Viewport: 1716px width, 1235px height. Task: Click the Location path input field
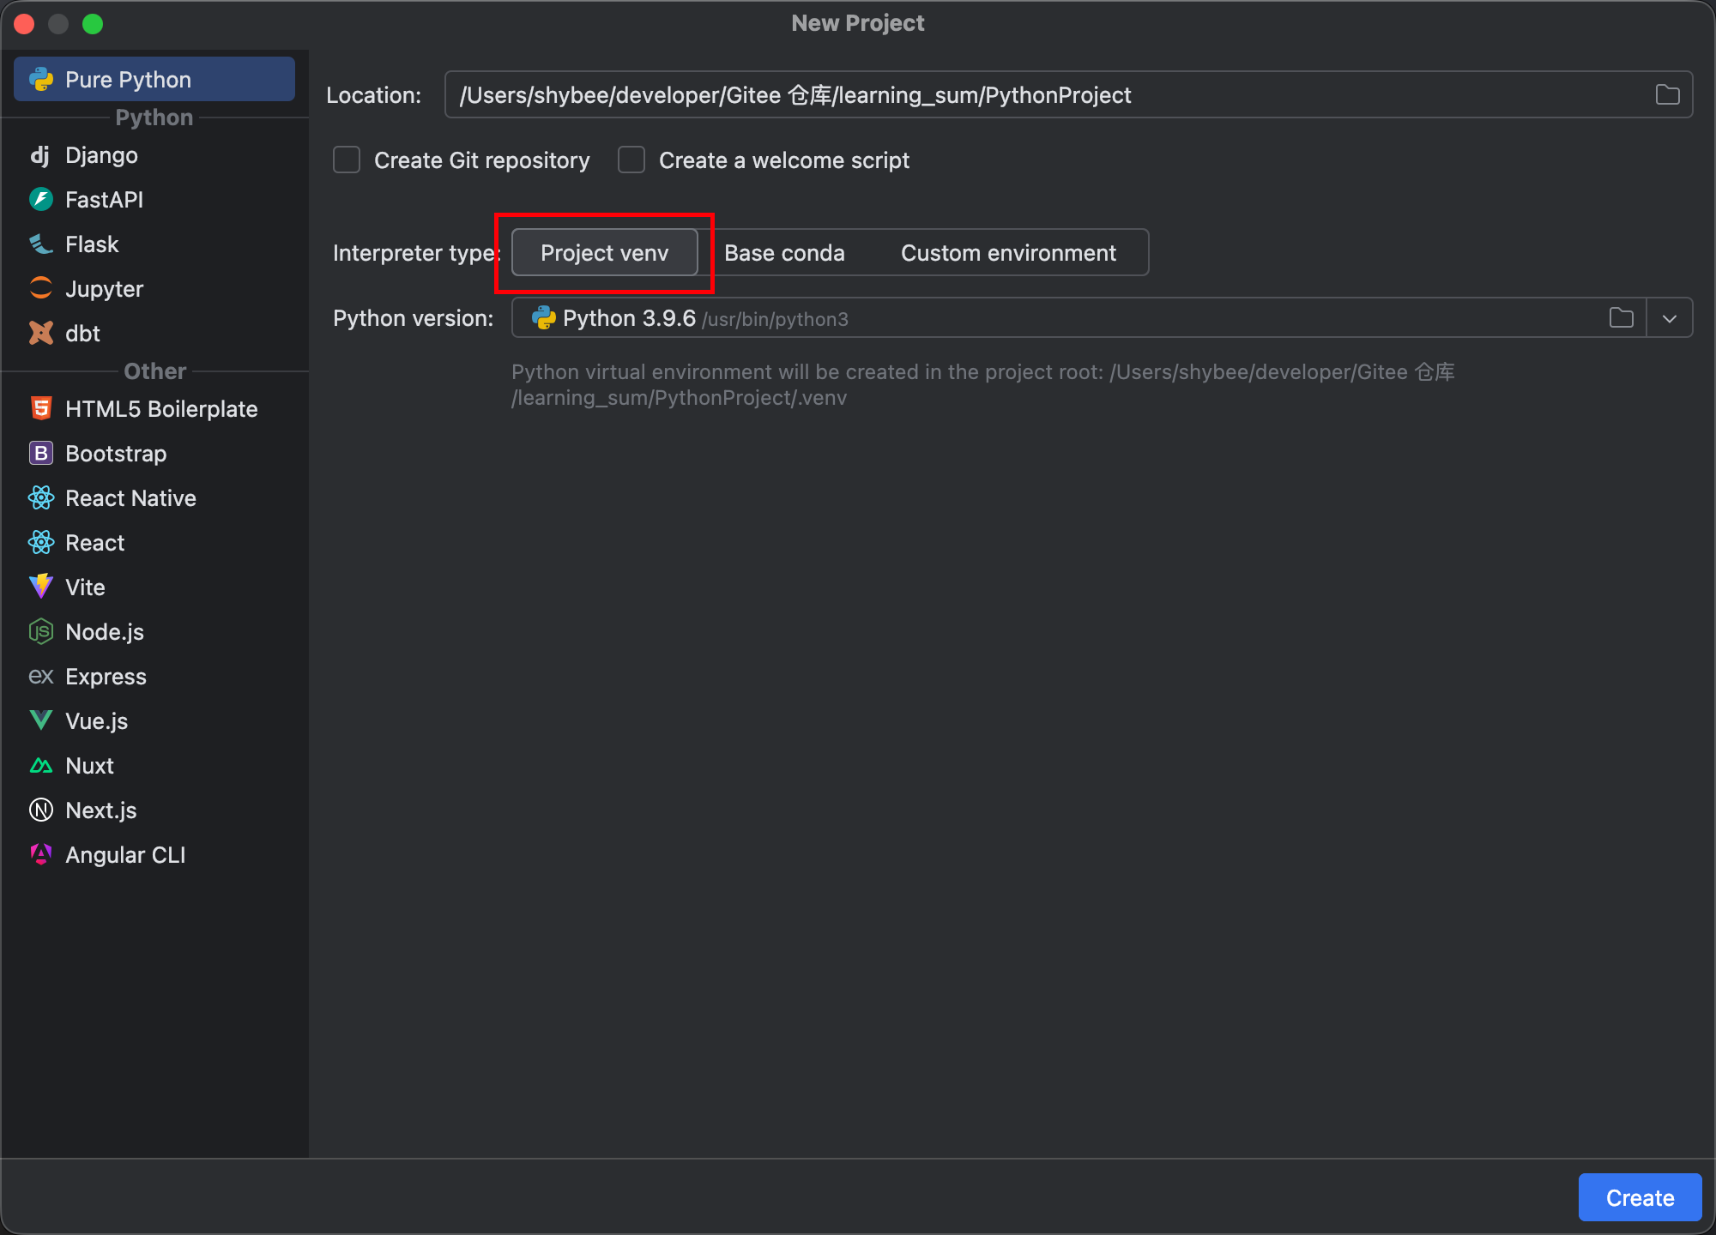click(x=1068, y=94)
